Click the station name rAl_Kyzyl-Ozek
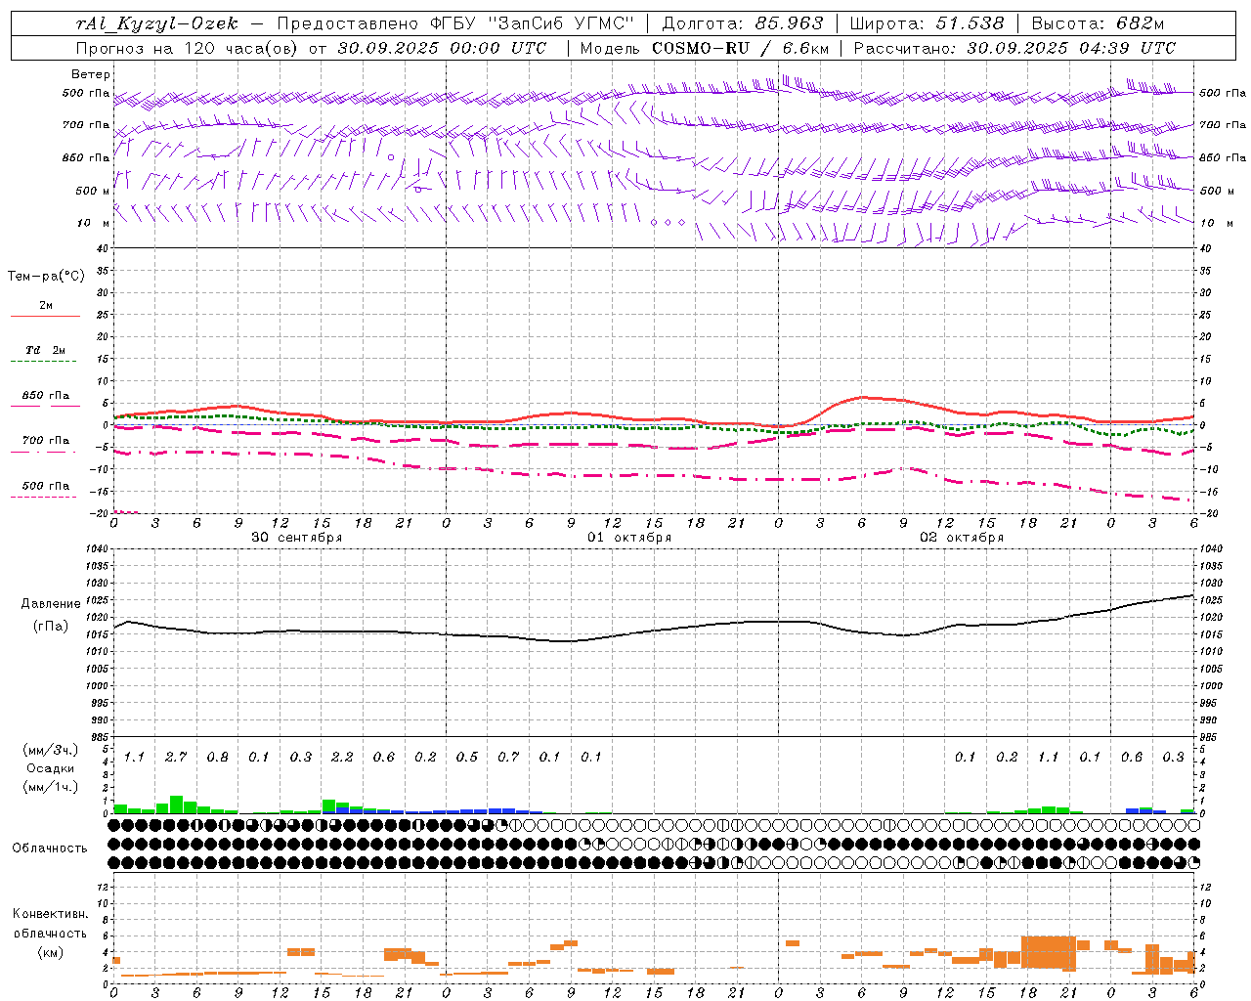Image resolution: width=1251 pixels, height=1001 pixels. pos(156,23)
